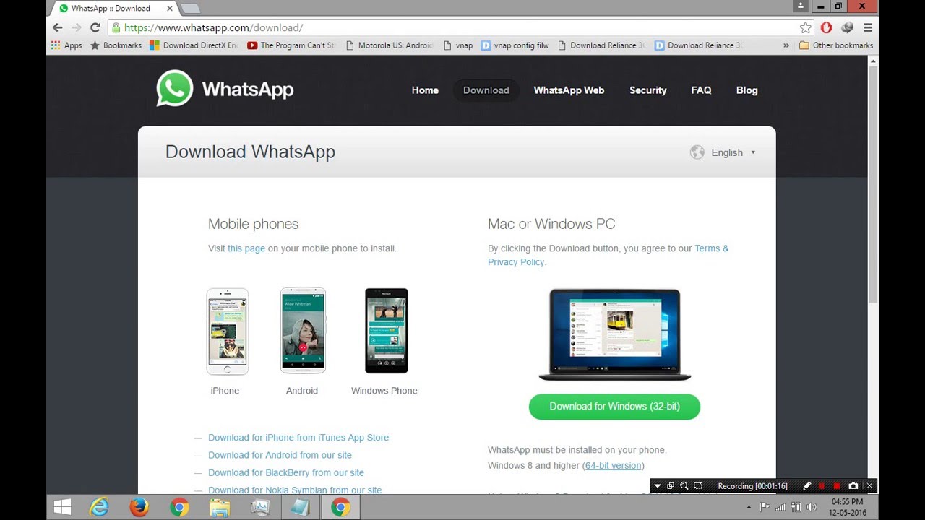
Task: Open a new tab with the blank tab button
Action: pyautogui.click(x=190, y=9)
